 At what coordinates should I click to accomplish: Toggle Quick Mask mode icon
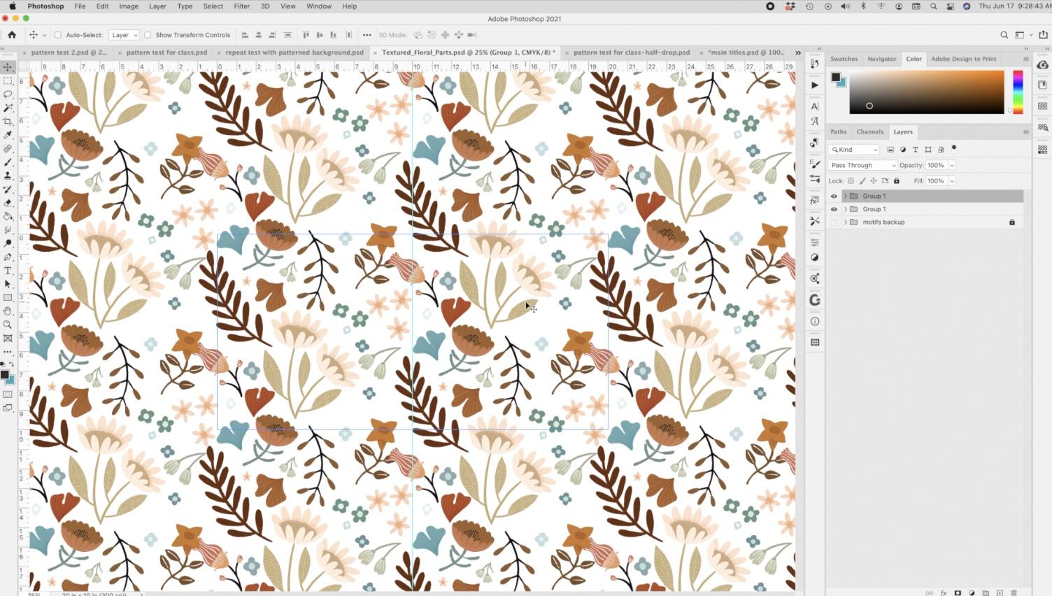8,395
